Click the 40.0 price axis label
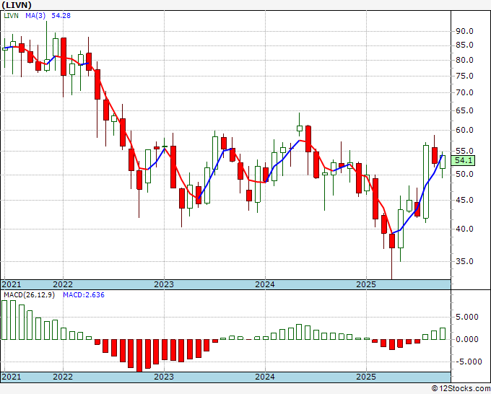This screenshot has height=394, width=491. tap(464, 229)
